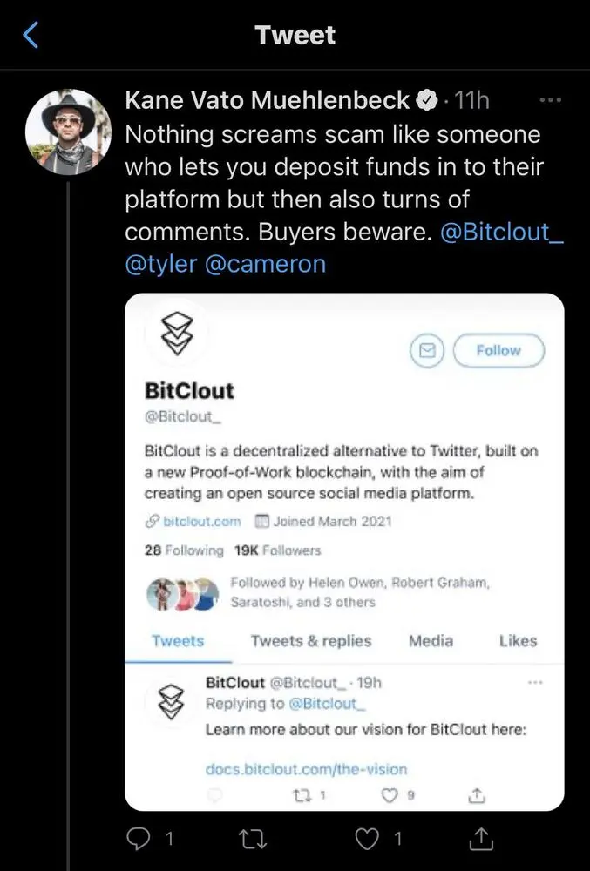The width and height of the screenshot is (590, 871).
Task: Open the message envelope icon on BitClout profile
Action: (x=426, y=350)
